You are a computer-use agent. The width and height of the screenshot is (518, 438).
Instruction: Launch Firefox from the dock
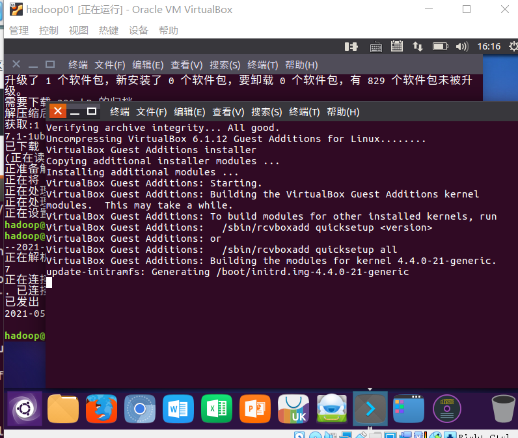click(102, 409)
